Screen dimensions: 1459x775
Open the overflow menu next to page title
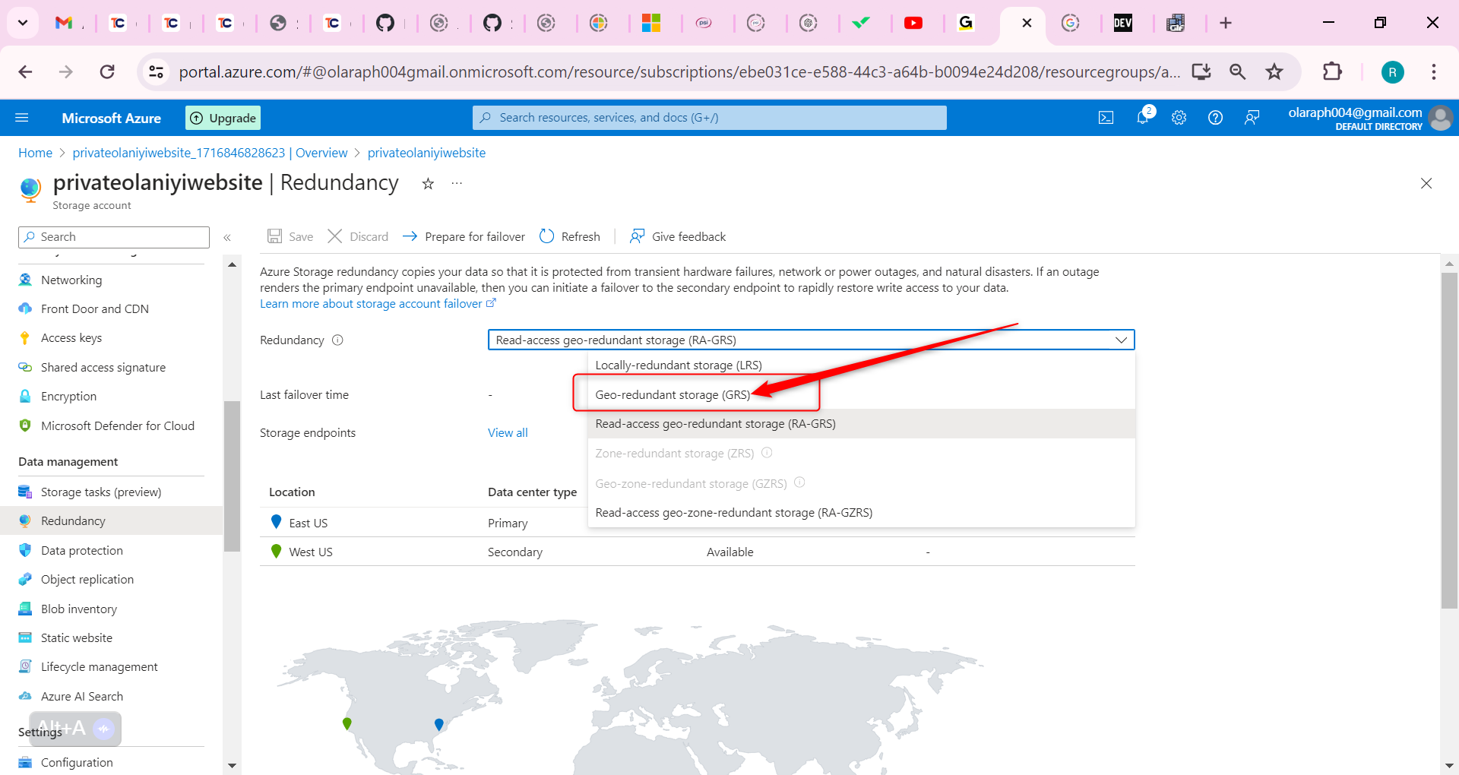[x=456, y=183]
